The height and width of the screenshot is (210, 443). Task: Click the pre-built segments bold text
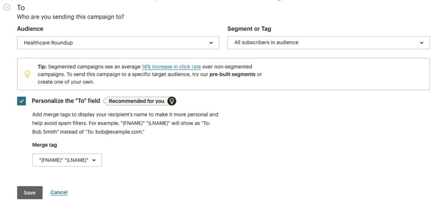pos(235,74)
